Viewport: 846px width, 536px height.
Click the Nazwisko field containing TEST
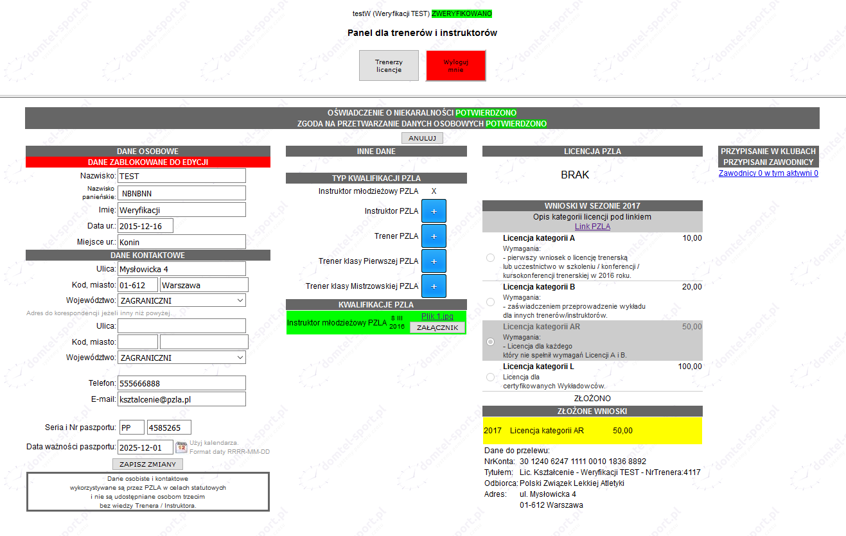[182, 176]
